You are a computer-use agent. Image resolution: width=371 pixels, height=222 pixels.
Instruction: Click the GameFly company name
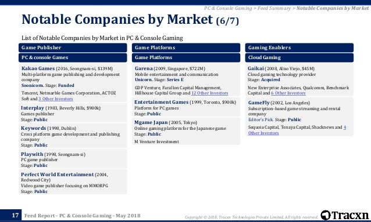click(259, 103)
